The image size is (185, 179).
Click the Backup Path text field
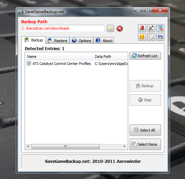[x=63, y=28]
